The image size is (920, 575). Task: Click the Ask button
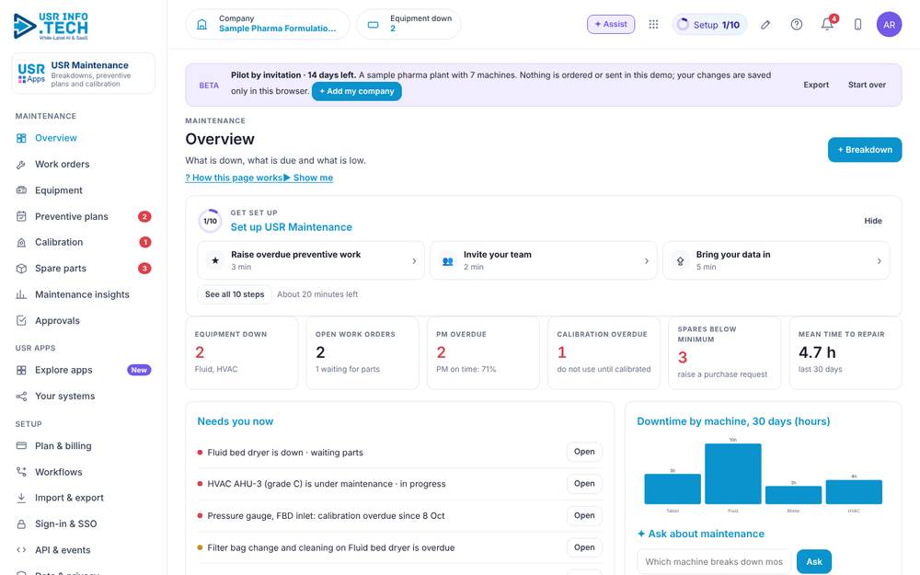click(814, 561)
